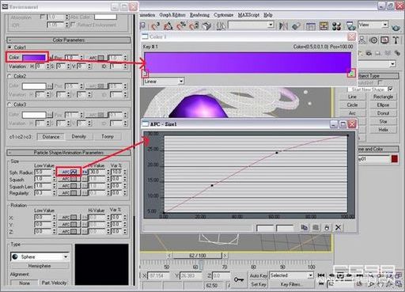Viewport: 405px width, 292px height.
Task: Click the Toony button
Action: click(108, 137)
